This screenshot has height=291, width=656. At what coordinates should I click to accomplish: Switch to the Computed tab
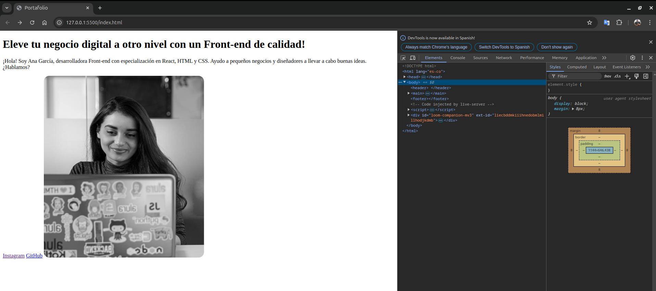(577, 67)
